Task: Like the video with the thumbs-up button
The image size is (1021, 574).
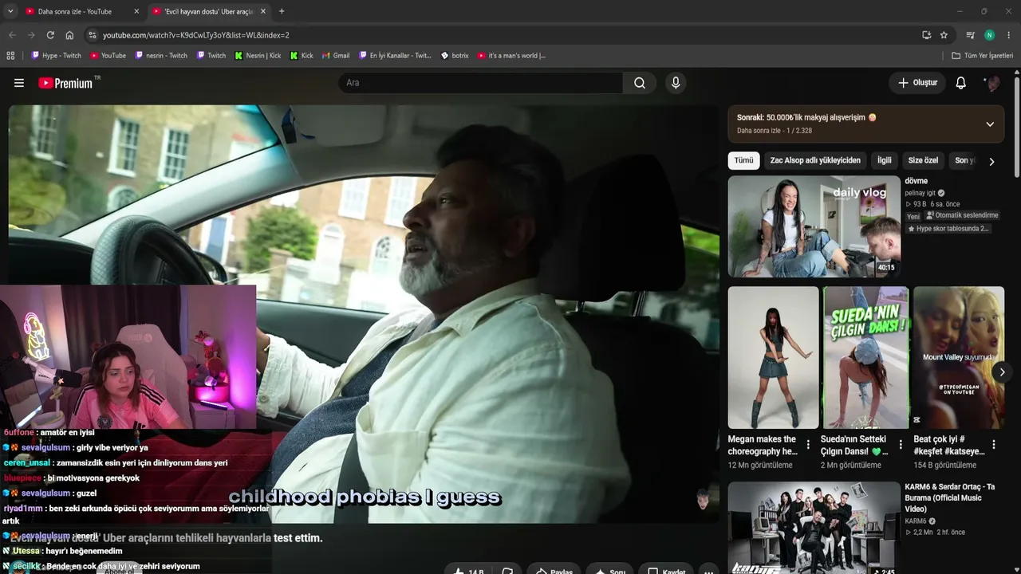Action: [467, 571]
